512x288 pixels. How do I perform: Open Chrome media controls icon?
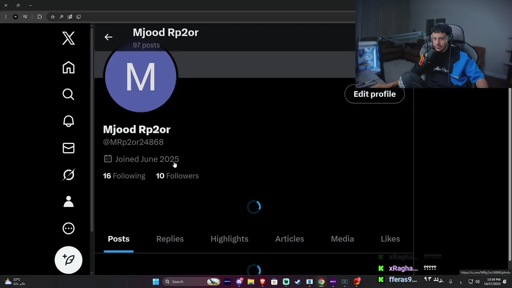25,17
